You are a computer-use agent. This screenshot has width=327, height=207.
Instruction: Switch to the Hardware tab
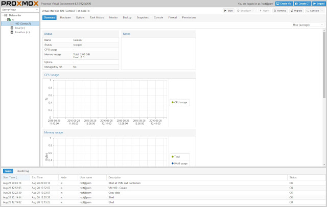(x=65, y=17)
